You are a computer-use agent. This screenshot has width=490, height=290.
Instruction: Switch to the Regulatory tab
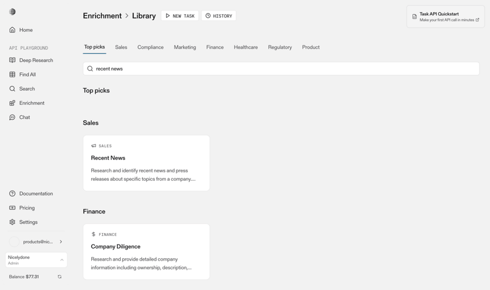coord(280,47)
